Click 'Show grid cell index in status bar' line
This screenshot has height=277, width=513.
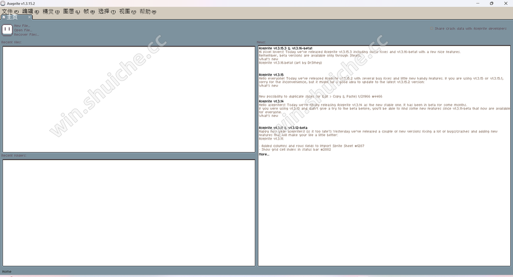(x=295, y=150)
